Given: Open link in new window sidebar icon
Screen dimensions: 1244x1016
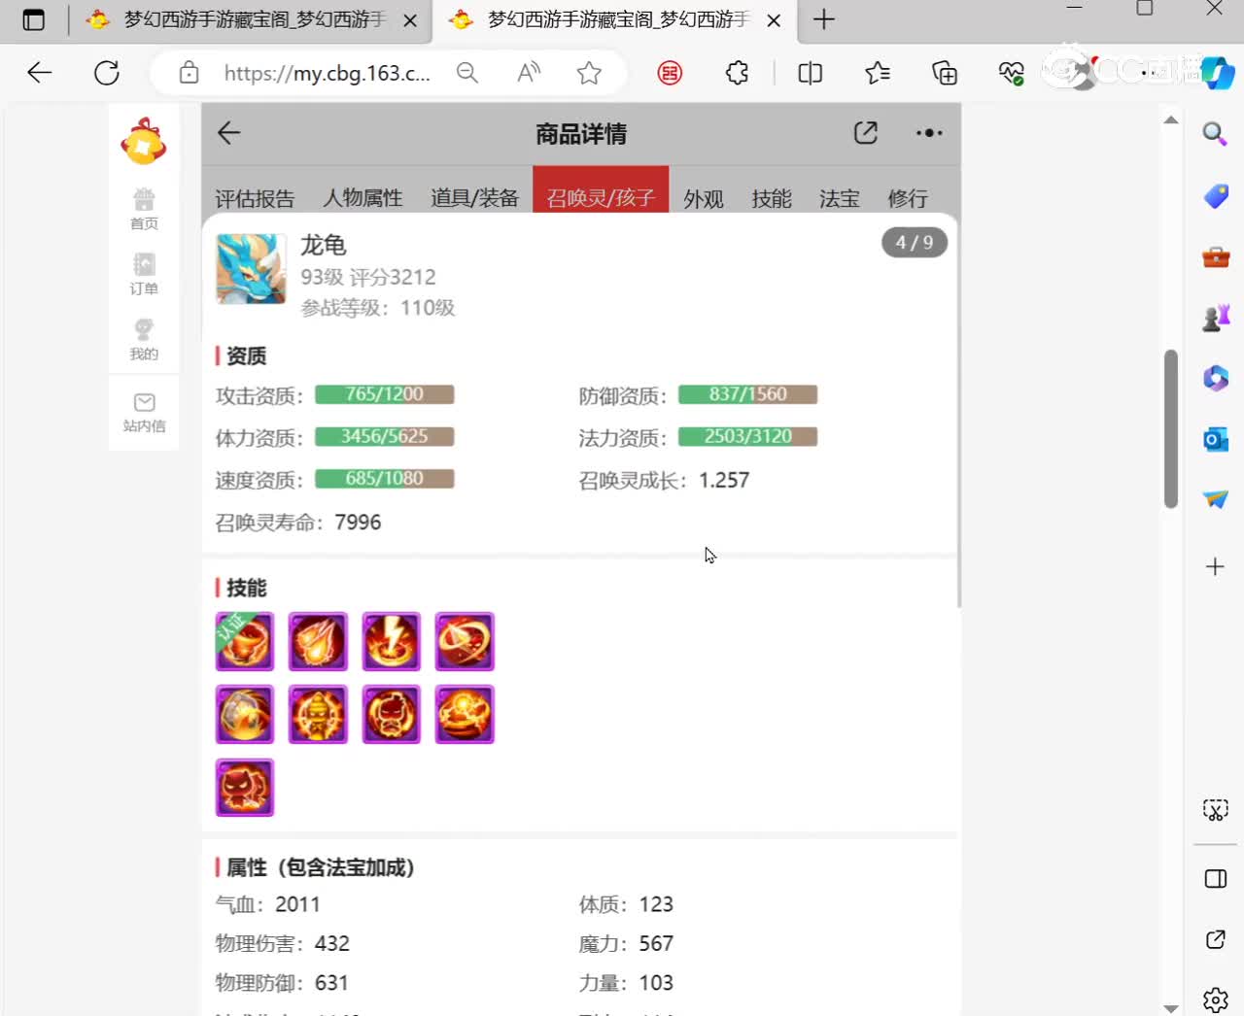Looking at the screenshot, I should (1216, 939).
